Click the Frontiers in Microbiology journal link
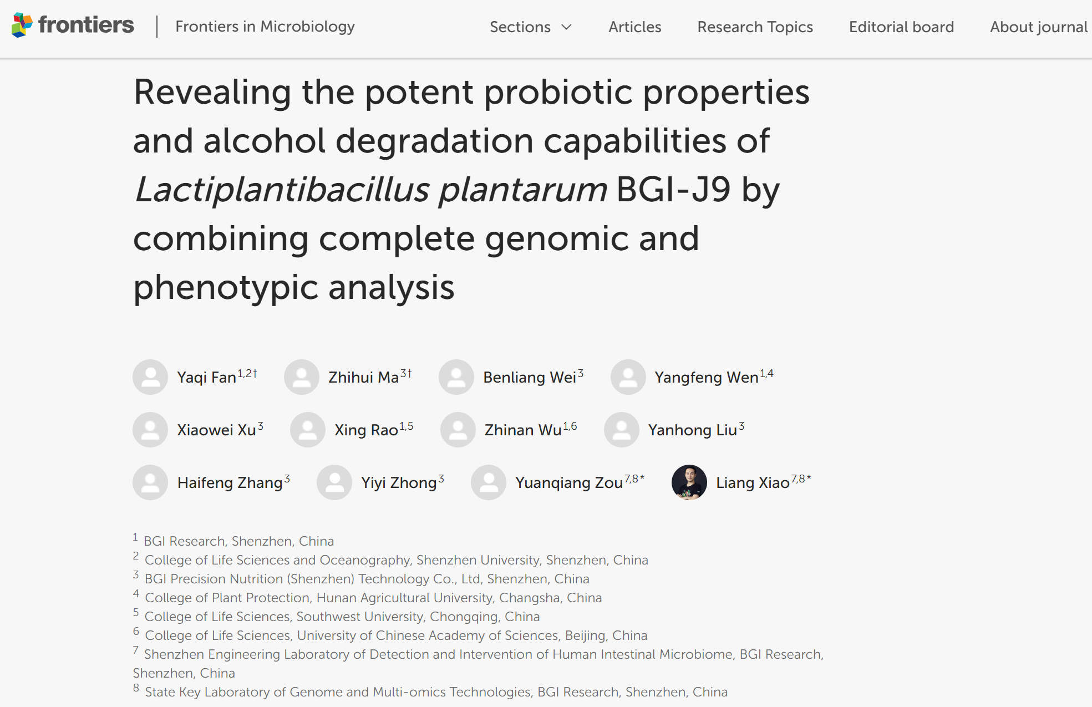Screen dimensions: 1092x707 [x=265, y=26]
